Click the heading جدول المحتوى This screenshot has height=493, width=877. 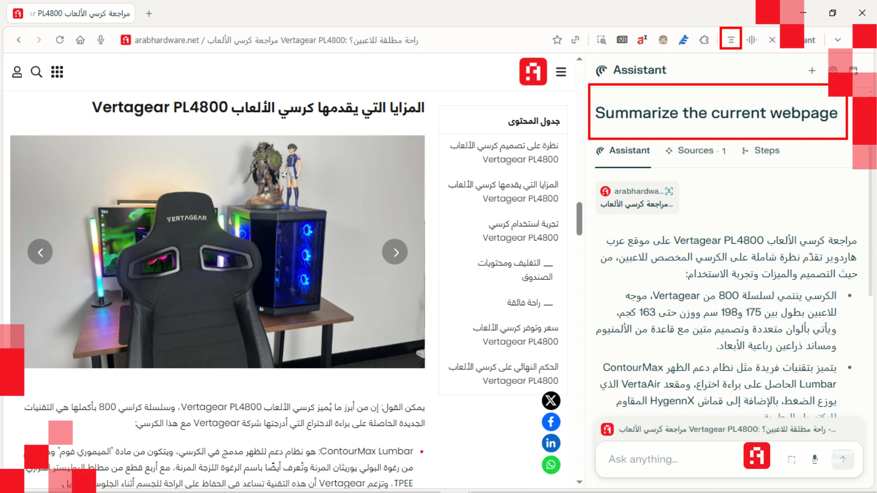[534, 121]
